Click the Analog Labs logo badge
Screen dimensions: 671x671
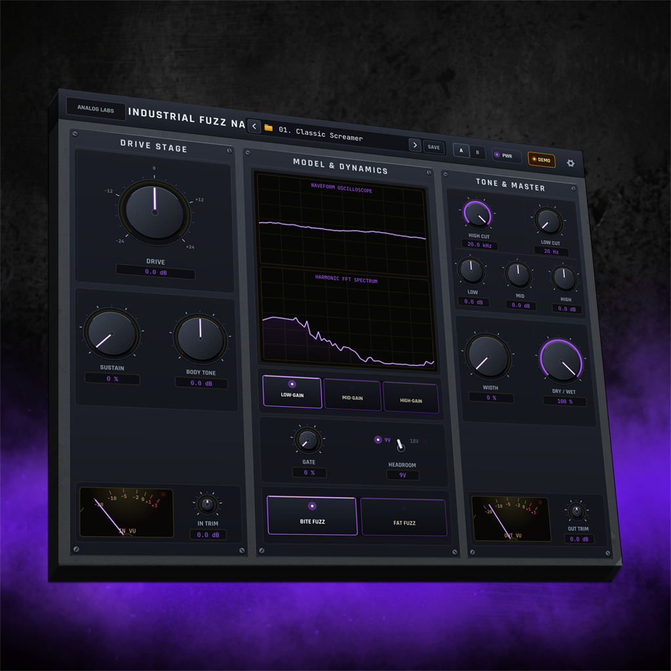96,109
